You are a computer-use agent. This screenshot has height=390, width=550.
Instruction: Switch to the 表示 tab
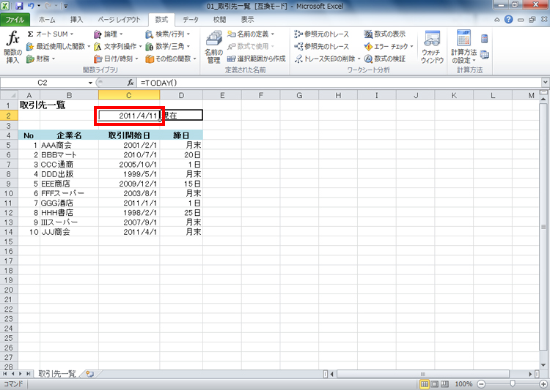[247, 20]
